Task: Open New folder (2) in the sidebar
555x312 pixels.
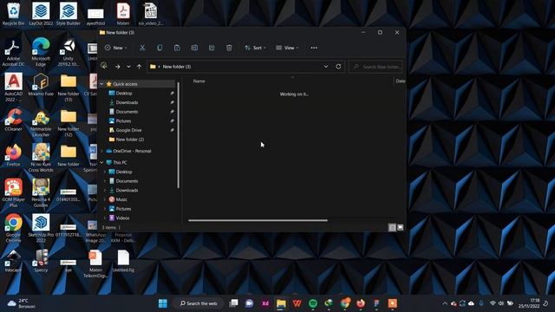Action: click(129, 140)
